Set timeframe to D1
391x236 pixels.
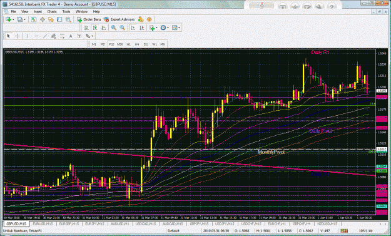146,44
